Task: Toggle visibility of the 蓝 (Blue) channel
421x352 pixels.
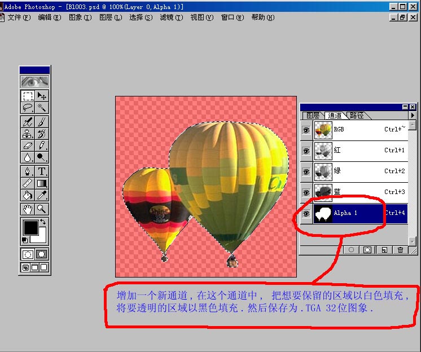Action: pos(306,192)
